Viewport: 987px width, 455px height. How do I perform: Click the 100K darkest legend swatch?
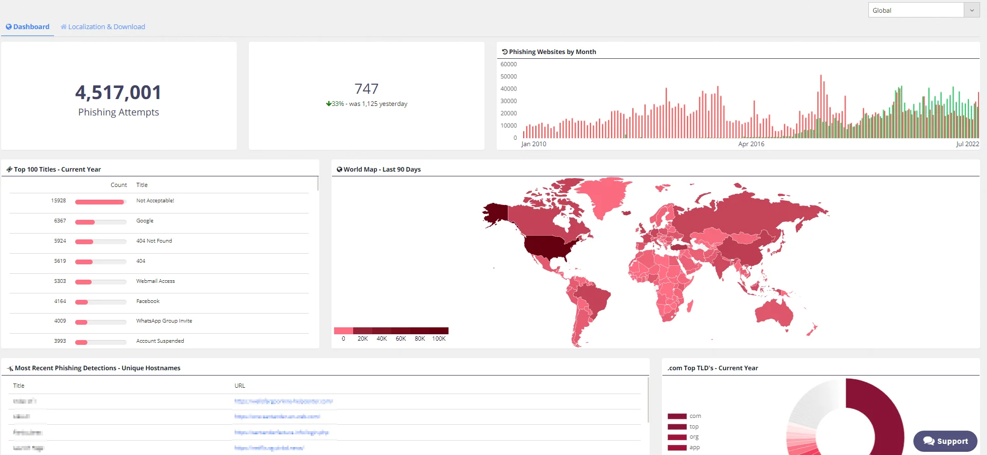tap(439, 331)
